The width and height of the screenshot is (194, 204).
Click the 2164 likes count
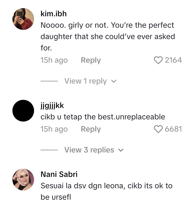173,60
